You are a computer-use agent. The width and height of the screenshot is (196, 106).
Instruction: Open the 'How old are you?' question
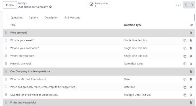tap(21, 64)
